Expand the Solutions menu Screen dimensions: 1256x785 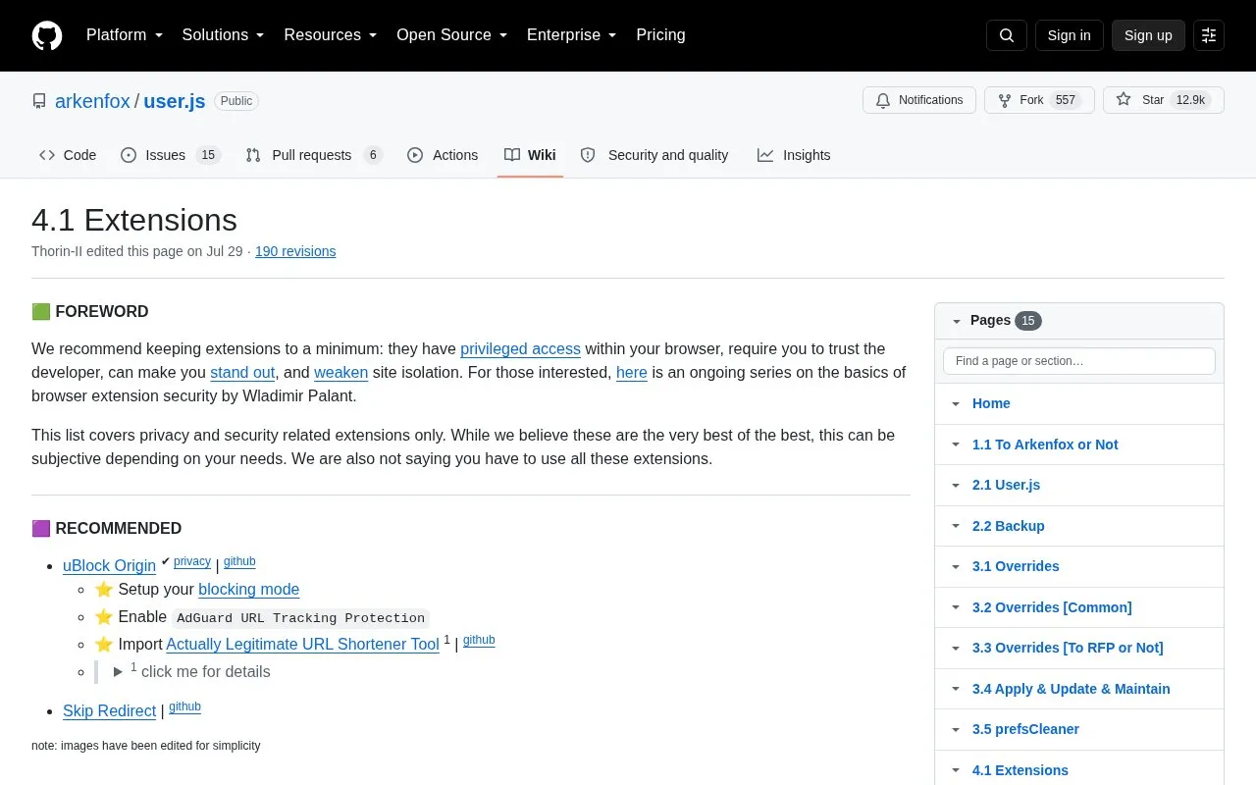[x=224, y=35]
